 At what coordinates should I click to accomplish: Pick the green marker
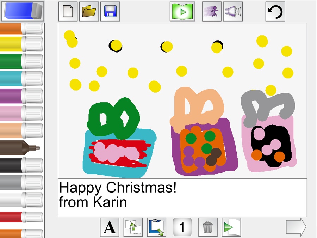coord(21,61)
